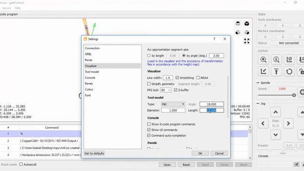
Task: Click the Zero Z down-arrow icon in Control
Action: click(301, 59)
